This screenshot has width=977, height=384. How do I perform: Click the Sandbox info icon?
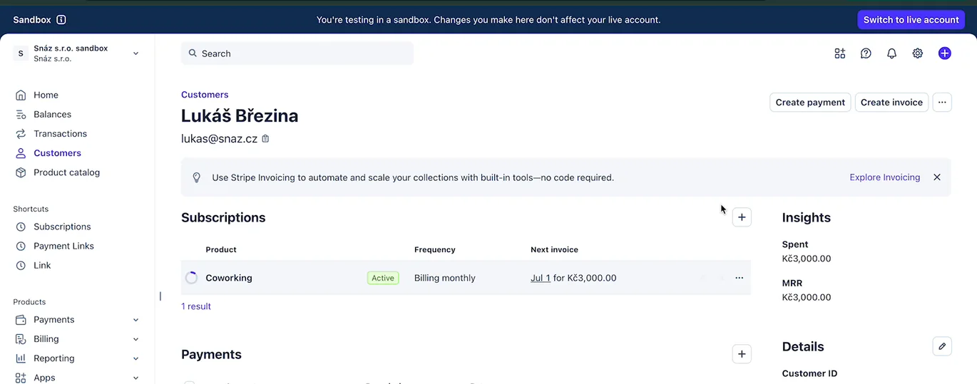point(61,20)
